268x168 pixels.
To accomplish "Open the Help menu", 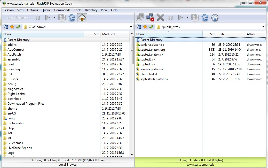I will tap(114, 10).
